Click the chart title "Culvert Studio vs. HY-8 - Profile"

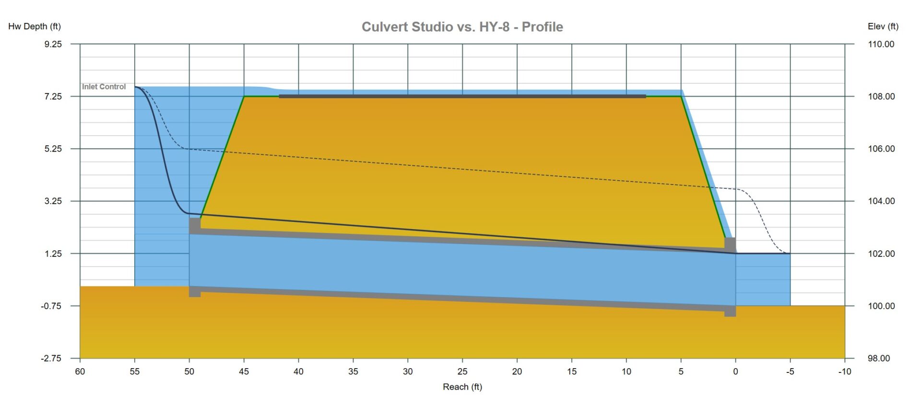(x=462, y=27)
